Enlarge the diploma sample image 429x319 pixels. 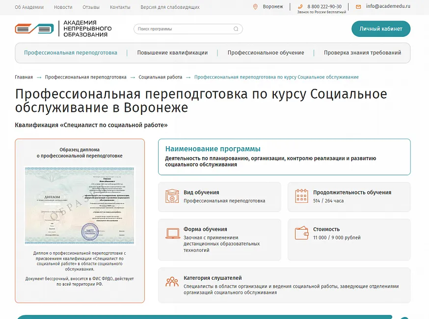[x=80, y=206]
